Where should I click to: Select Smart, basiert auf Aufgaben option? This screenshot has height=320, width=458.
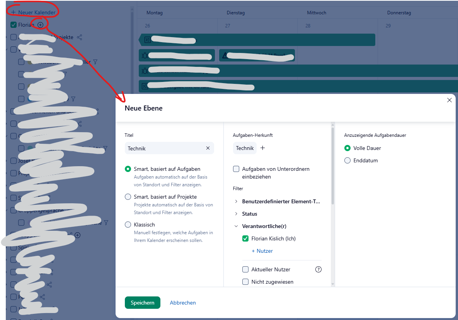[128, 169]
